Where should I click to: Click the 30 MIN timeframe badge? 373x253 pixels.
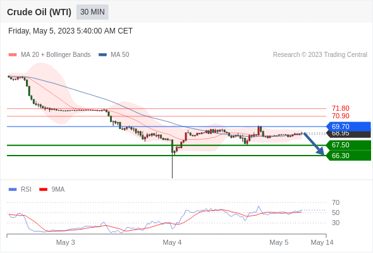coord(92,12)
